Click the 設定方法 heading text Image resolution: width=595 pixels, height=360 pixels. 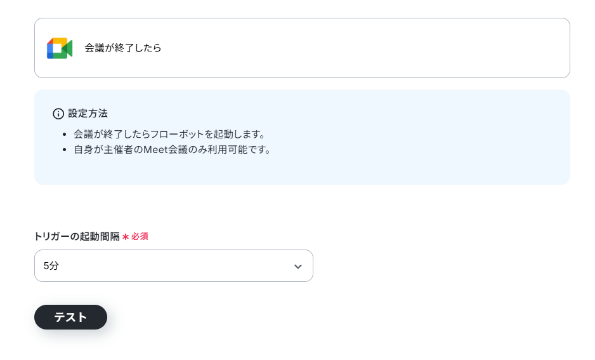tap(88, 114)
